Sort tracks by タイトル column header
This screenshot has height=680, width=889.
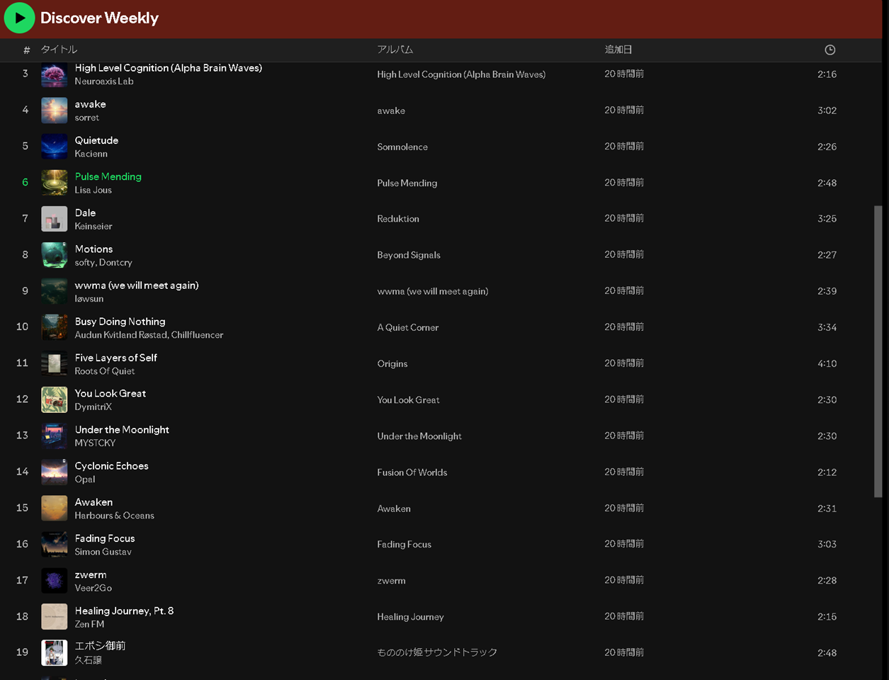coord(59,50)
